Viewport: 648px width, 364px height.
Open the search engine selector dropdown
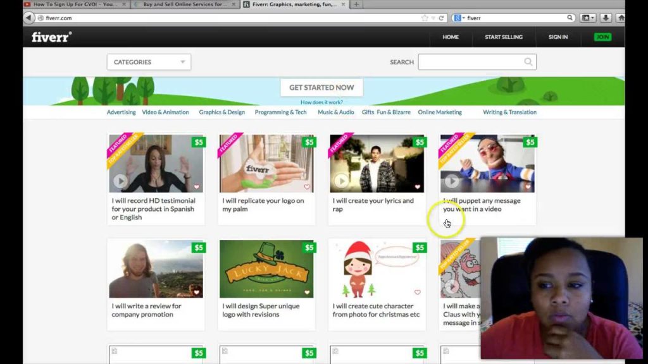[x=459, y=18]
